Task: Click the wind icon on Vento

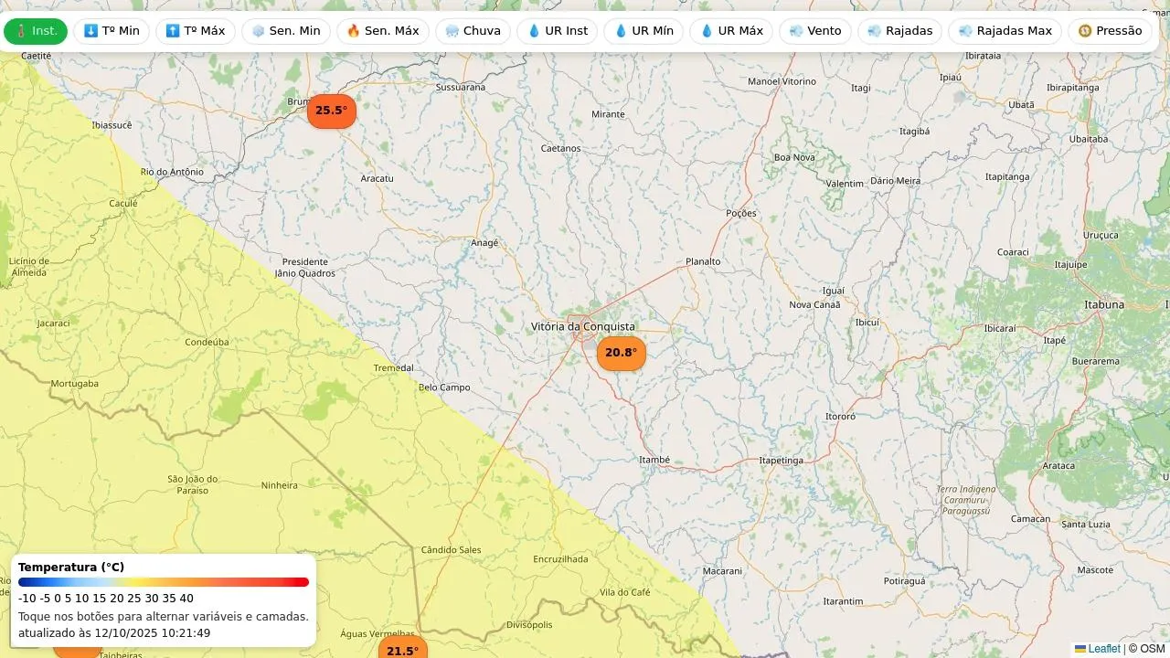Action: coord(796,31)
